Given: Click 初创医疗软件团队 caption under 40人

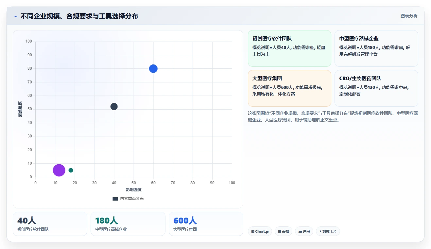Looking at the screenshot, I should pos(33,229).
